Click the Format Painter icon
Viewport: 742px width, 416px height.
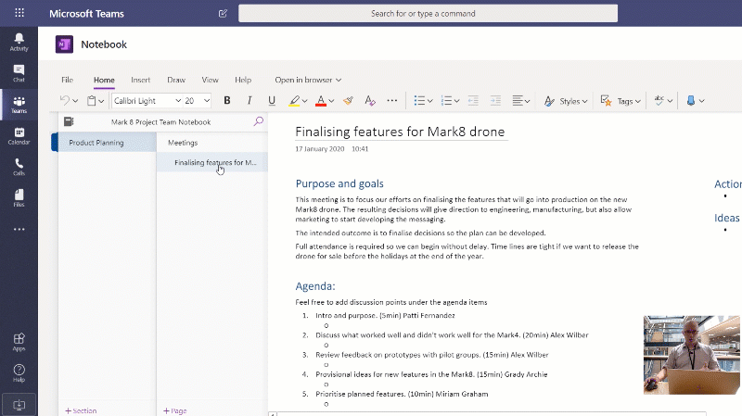349,100
